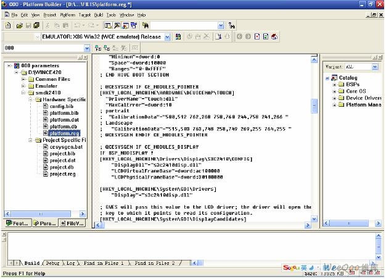The height and width of the screenshot is (279, 386).
Task: Expand the BSPs catalog node
Action: click(334, 85)
